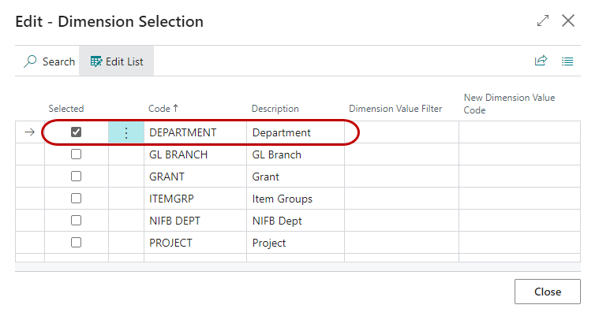Click New Dimension Value Code cell for DEPARTMENT
The image size is (599, 316).
point(519,132)
